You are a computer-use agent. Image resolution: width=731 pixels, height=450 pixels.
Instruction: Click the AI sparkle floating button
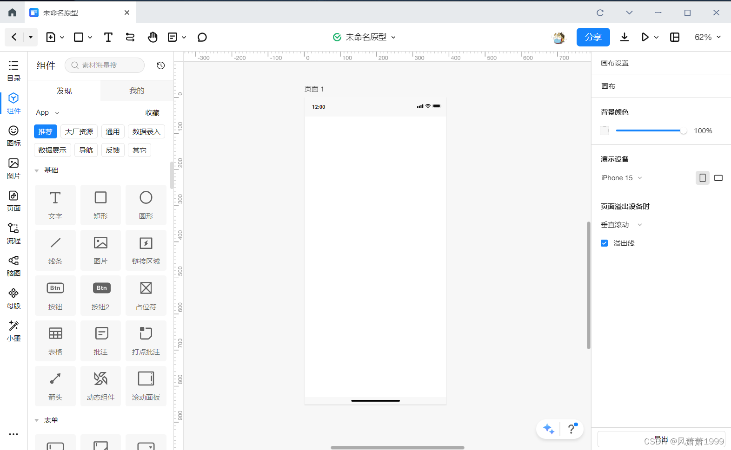coord(549,429)
